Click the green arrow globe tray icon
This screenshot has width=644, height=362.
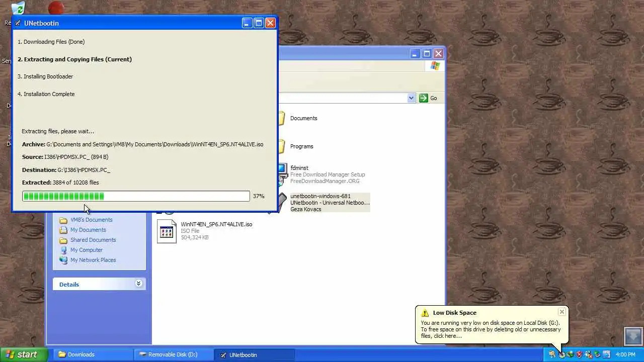point(571,354)
